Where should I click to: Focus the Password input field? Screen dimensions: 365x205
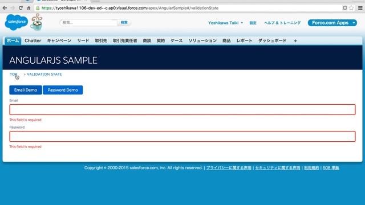[182, 137]
